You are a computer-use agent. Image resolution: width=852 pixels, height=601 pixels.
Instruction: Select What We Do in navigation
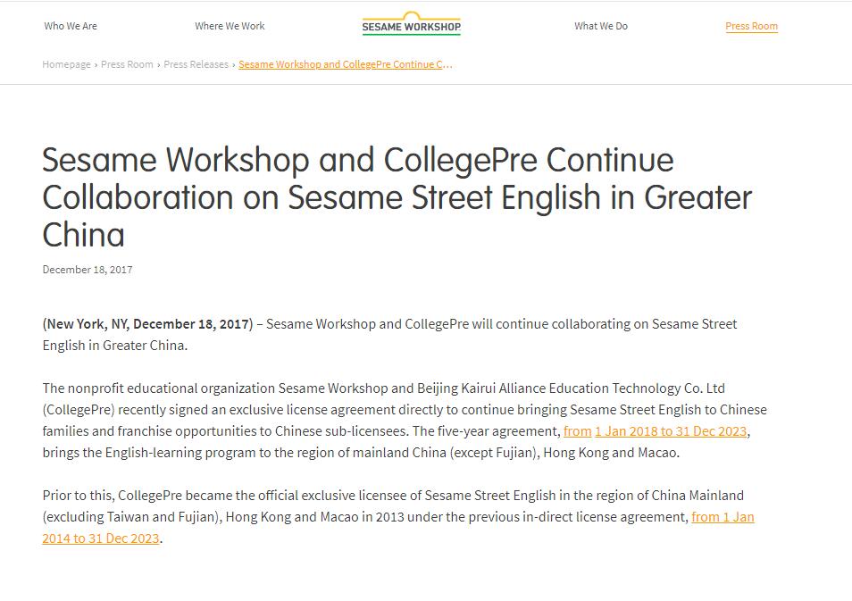(x=601, y=26)
